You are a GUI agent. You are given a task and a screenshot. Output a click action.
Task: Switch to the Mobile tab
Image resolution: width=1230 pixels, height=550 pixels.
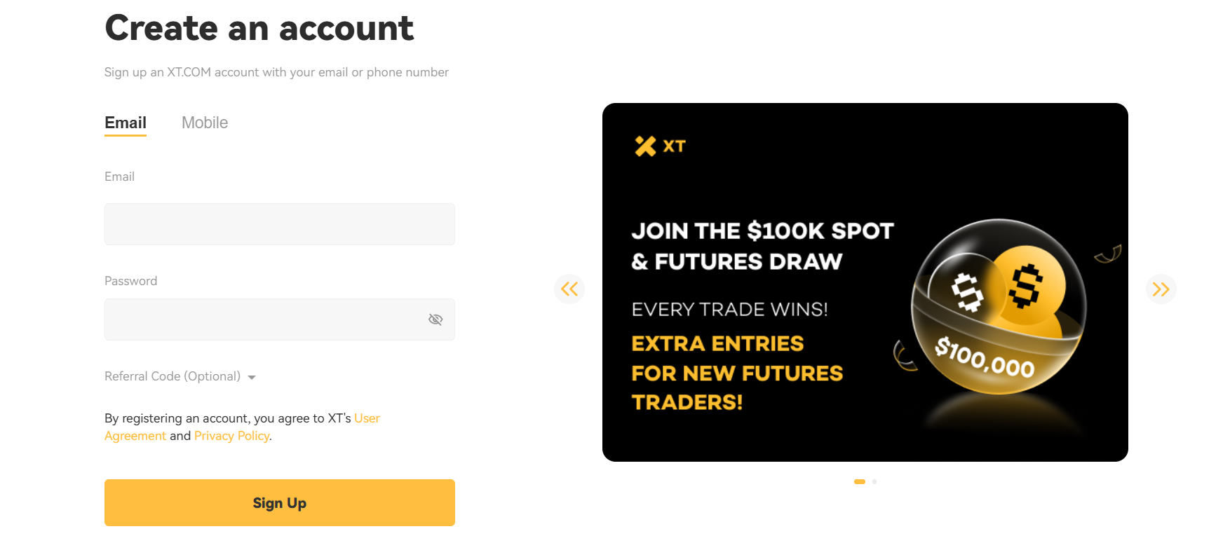[205, 123]
